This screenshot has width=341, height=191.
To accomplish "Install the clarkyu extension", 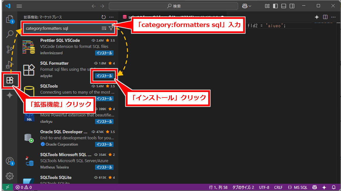I will point(104,122).
